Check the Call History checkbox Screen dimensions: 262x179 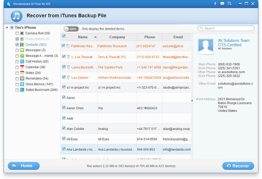click(17, 61)
